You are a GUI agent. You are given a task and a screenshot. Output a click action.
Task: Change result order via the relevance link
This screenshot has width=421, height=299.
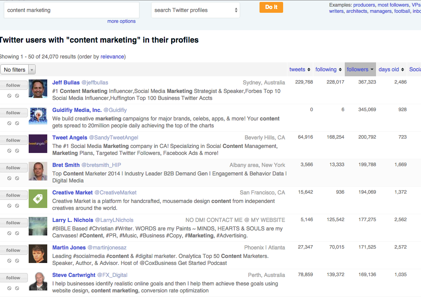pyautogui.click(x=112, y=57)
